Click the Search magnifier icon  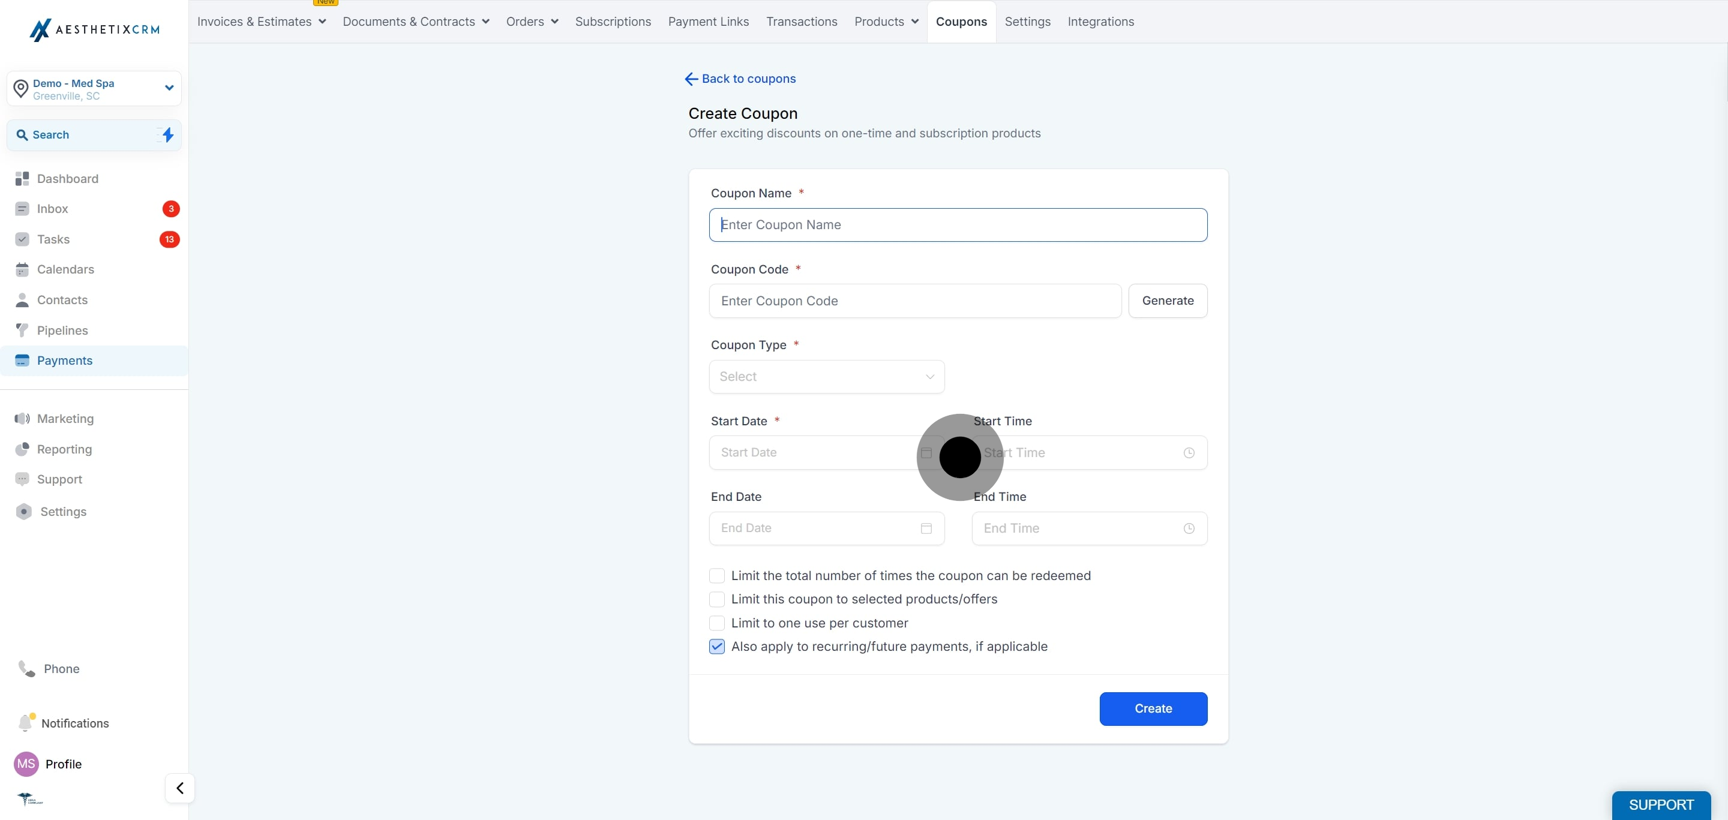pyautogui.click(x=22, y=135)
